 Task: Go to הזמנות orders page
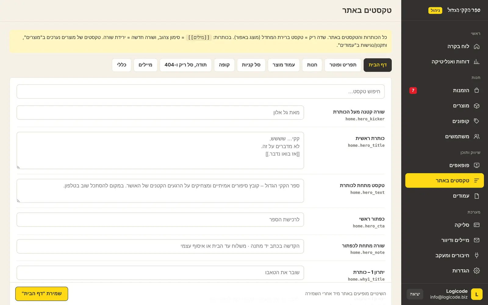(445, 91)
